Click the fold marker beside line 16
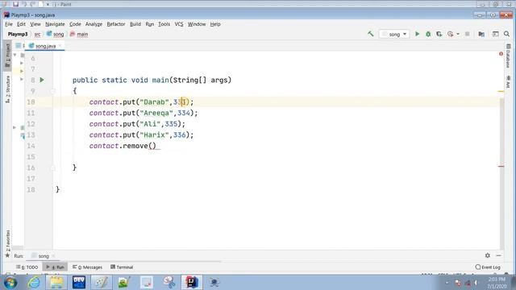Screen dimensions: 516x290 coord(53,168)
